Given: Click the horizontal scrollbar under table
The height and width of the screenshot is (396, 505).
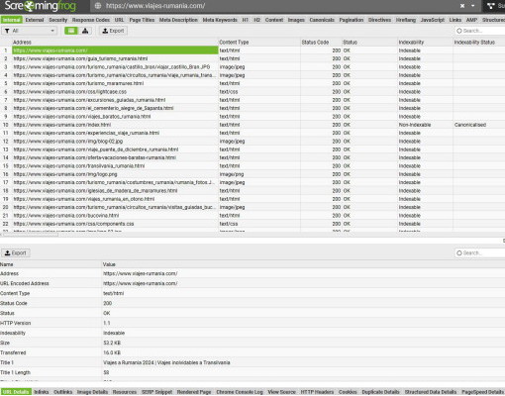Looking at the screenshot, I should point(30,235).
